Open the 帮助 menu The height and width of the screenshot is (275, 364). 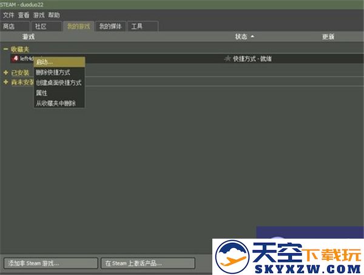pyautogui.click(x=54, y=15)
